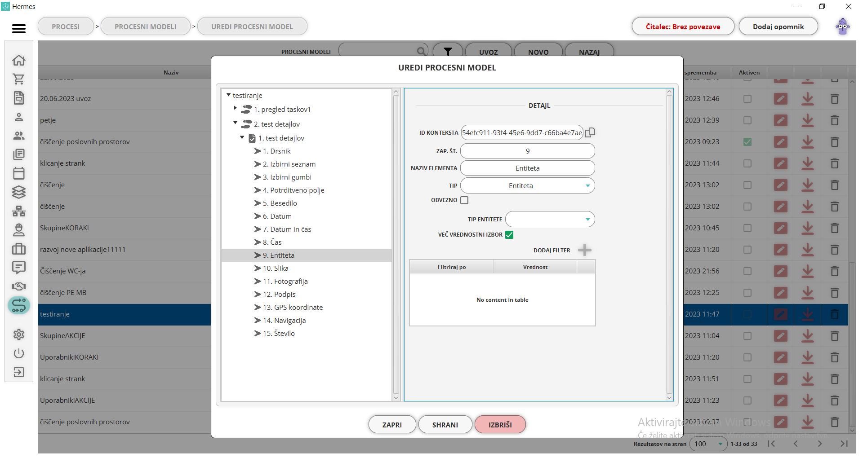
Task: Toggle Aktiven for UporabnikiKORAKI row
Action: point(747,357)
